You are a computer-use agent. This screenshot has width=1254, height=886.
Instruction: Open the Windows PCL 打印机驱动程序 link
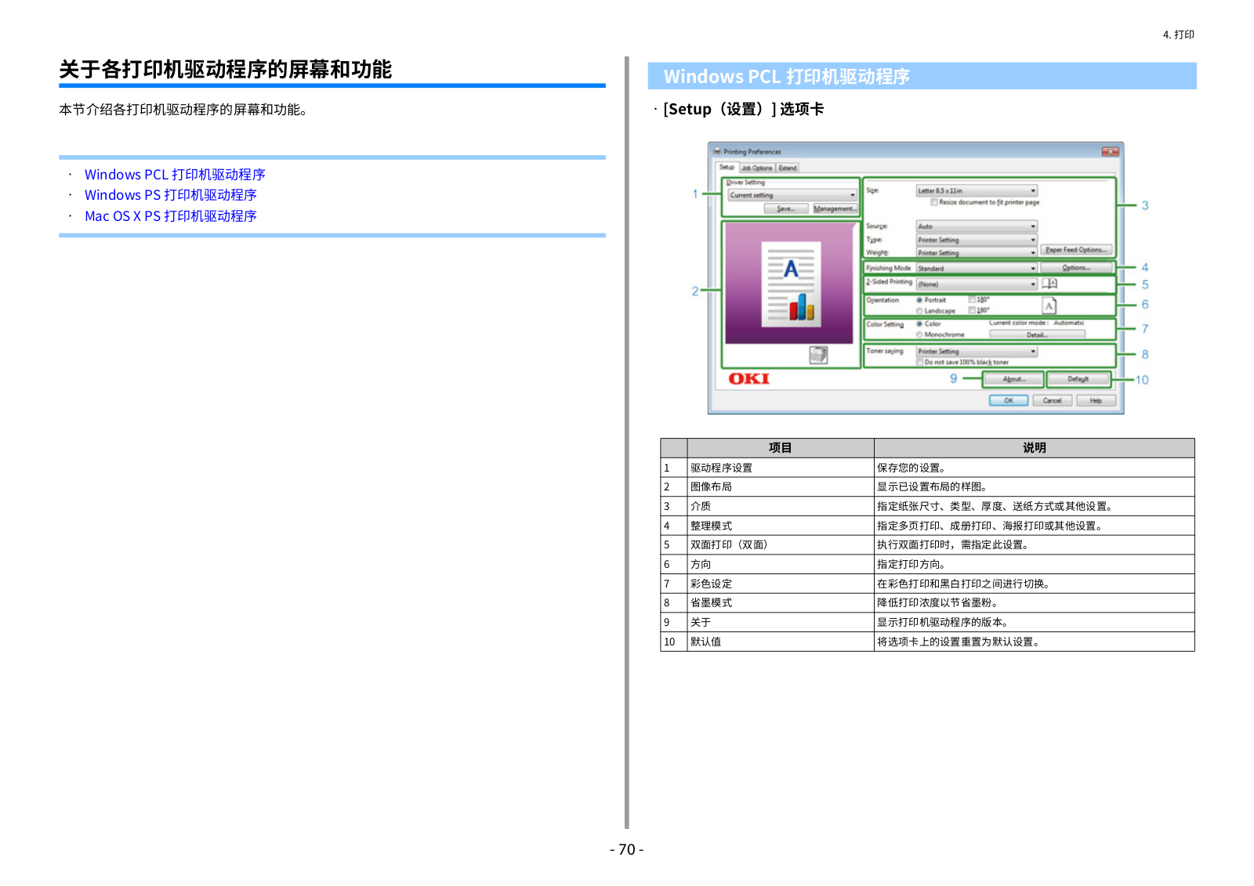coord(175,175)
